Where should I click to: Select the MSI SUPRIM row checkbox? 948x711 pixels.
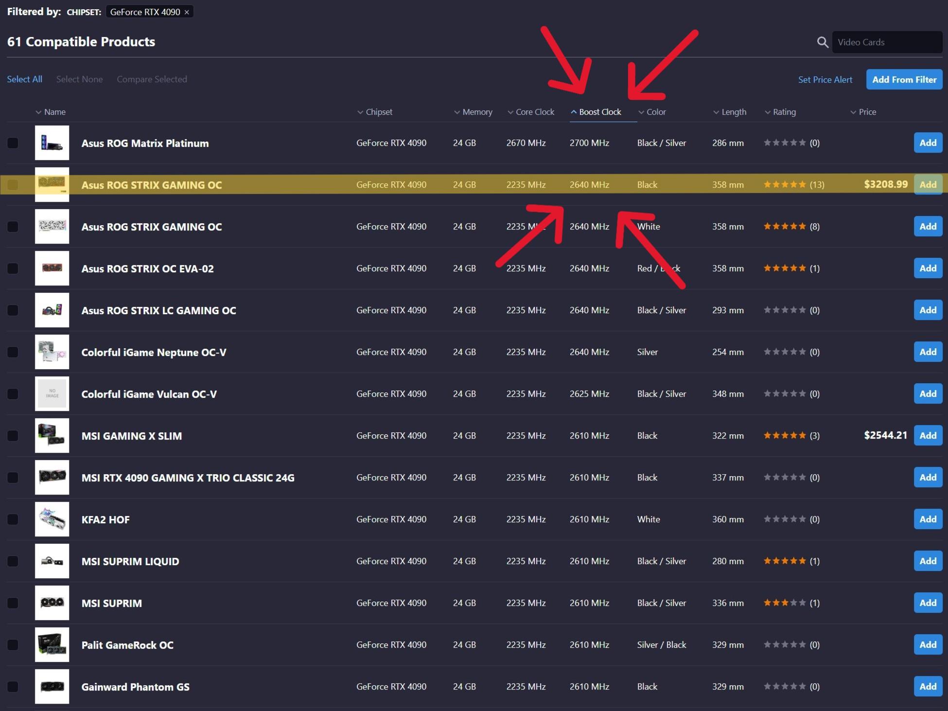tap(13, 603)
